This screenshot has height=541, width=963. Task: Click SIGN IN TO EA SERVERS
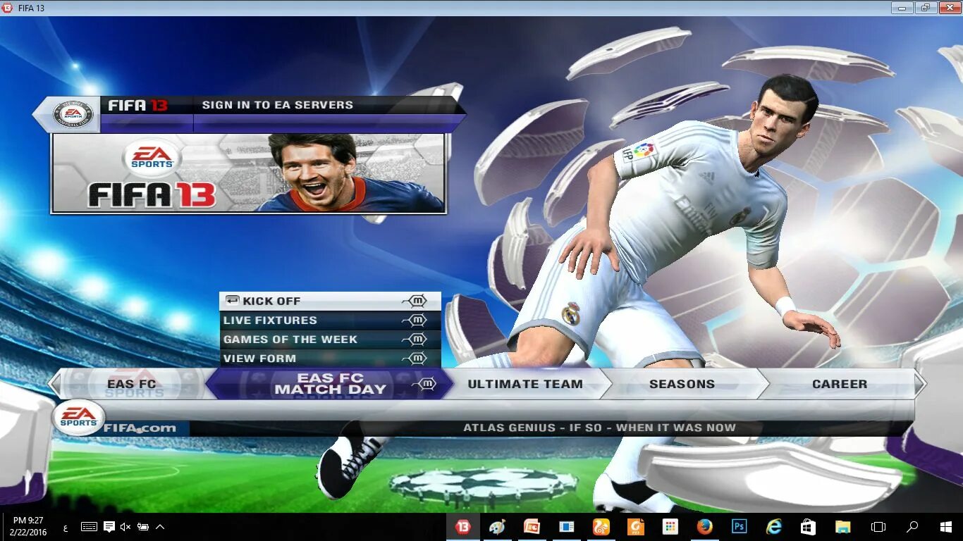[278, 105]
